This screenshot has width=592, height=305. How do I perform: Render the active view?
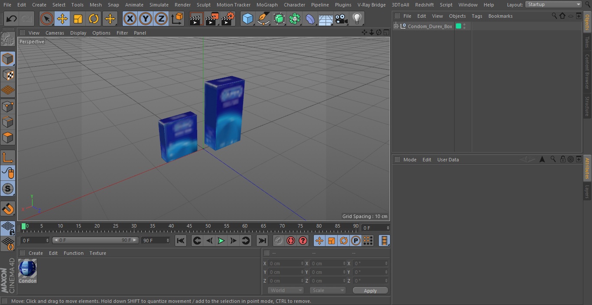[196, 19]
